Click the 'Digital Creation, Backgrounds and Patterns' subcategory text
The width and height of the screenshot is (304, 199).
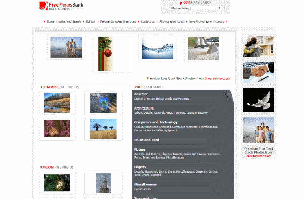pos(162,99)
